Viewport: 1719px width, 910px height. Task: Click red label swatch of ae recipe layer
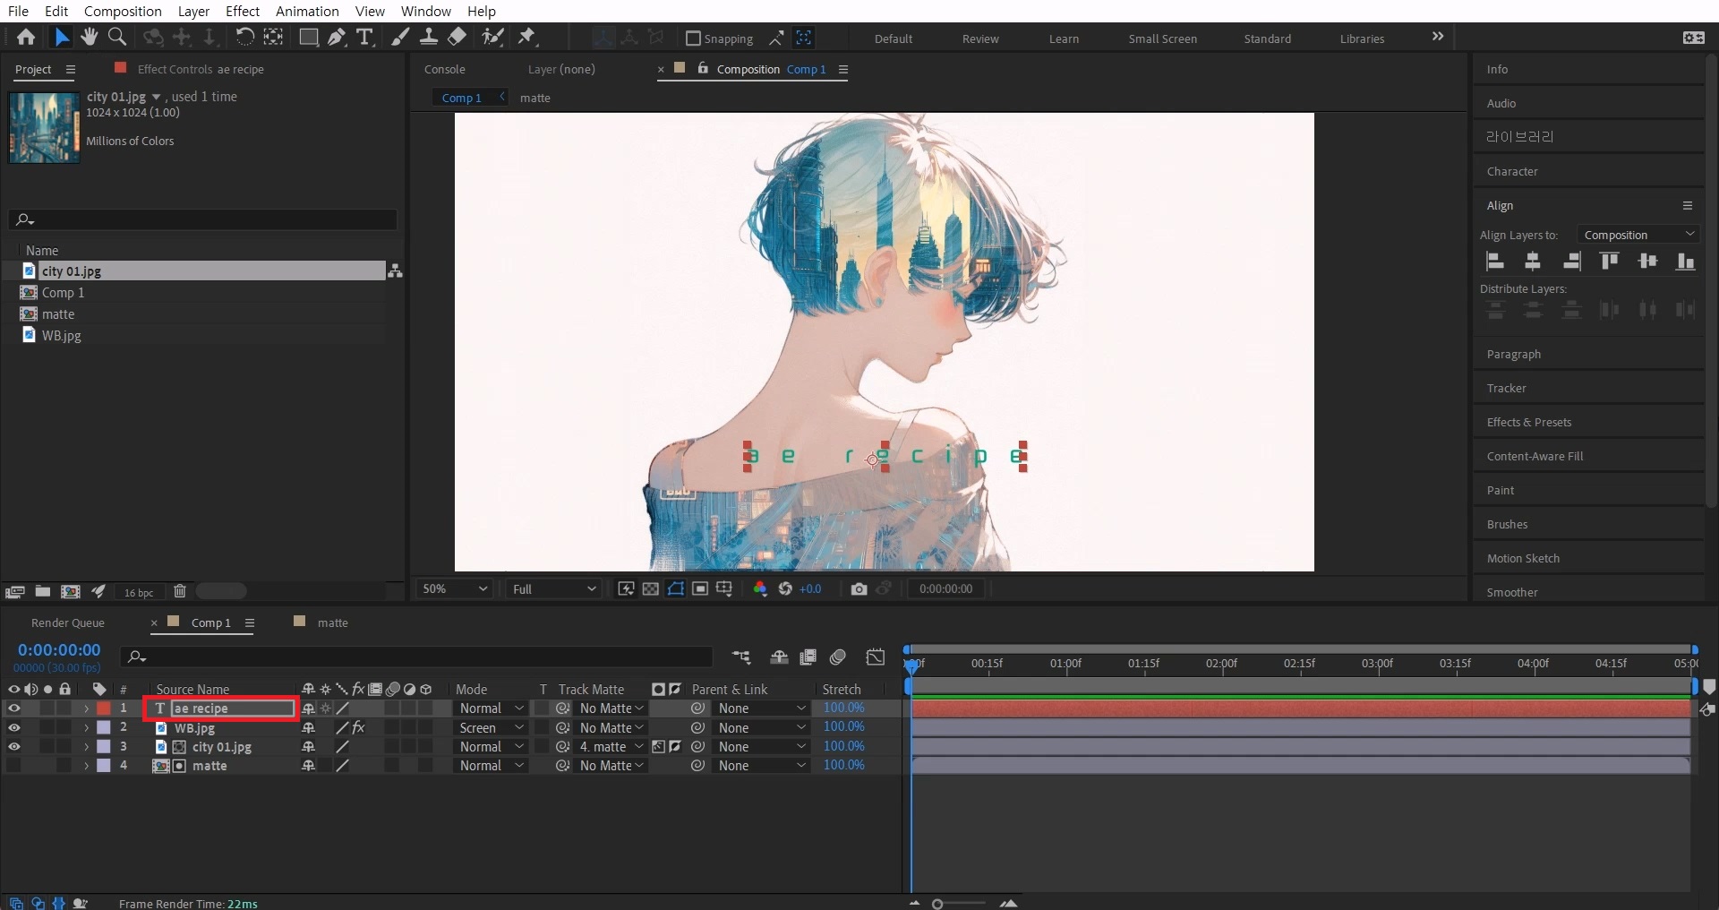[104, 708]
